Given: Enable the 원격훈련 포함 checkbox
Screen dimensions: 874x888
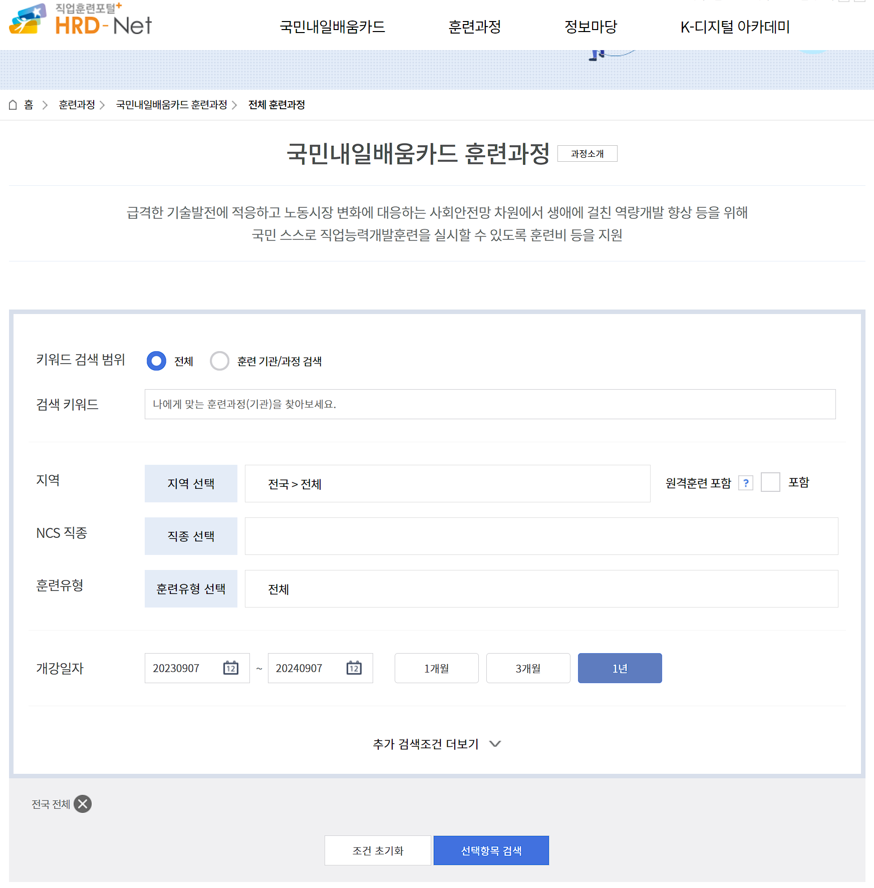Looking at the screenshot, I should pyautogui.click(x=770, y=482).
